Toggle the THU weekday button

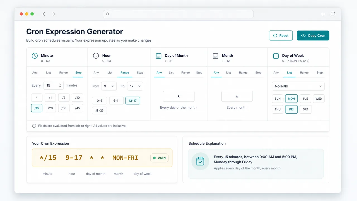pos(278,109)
